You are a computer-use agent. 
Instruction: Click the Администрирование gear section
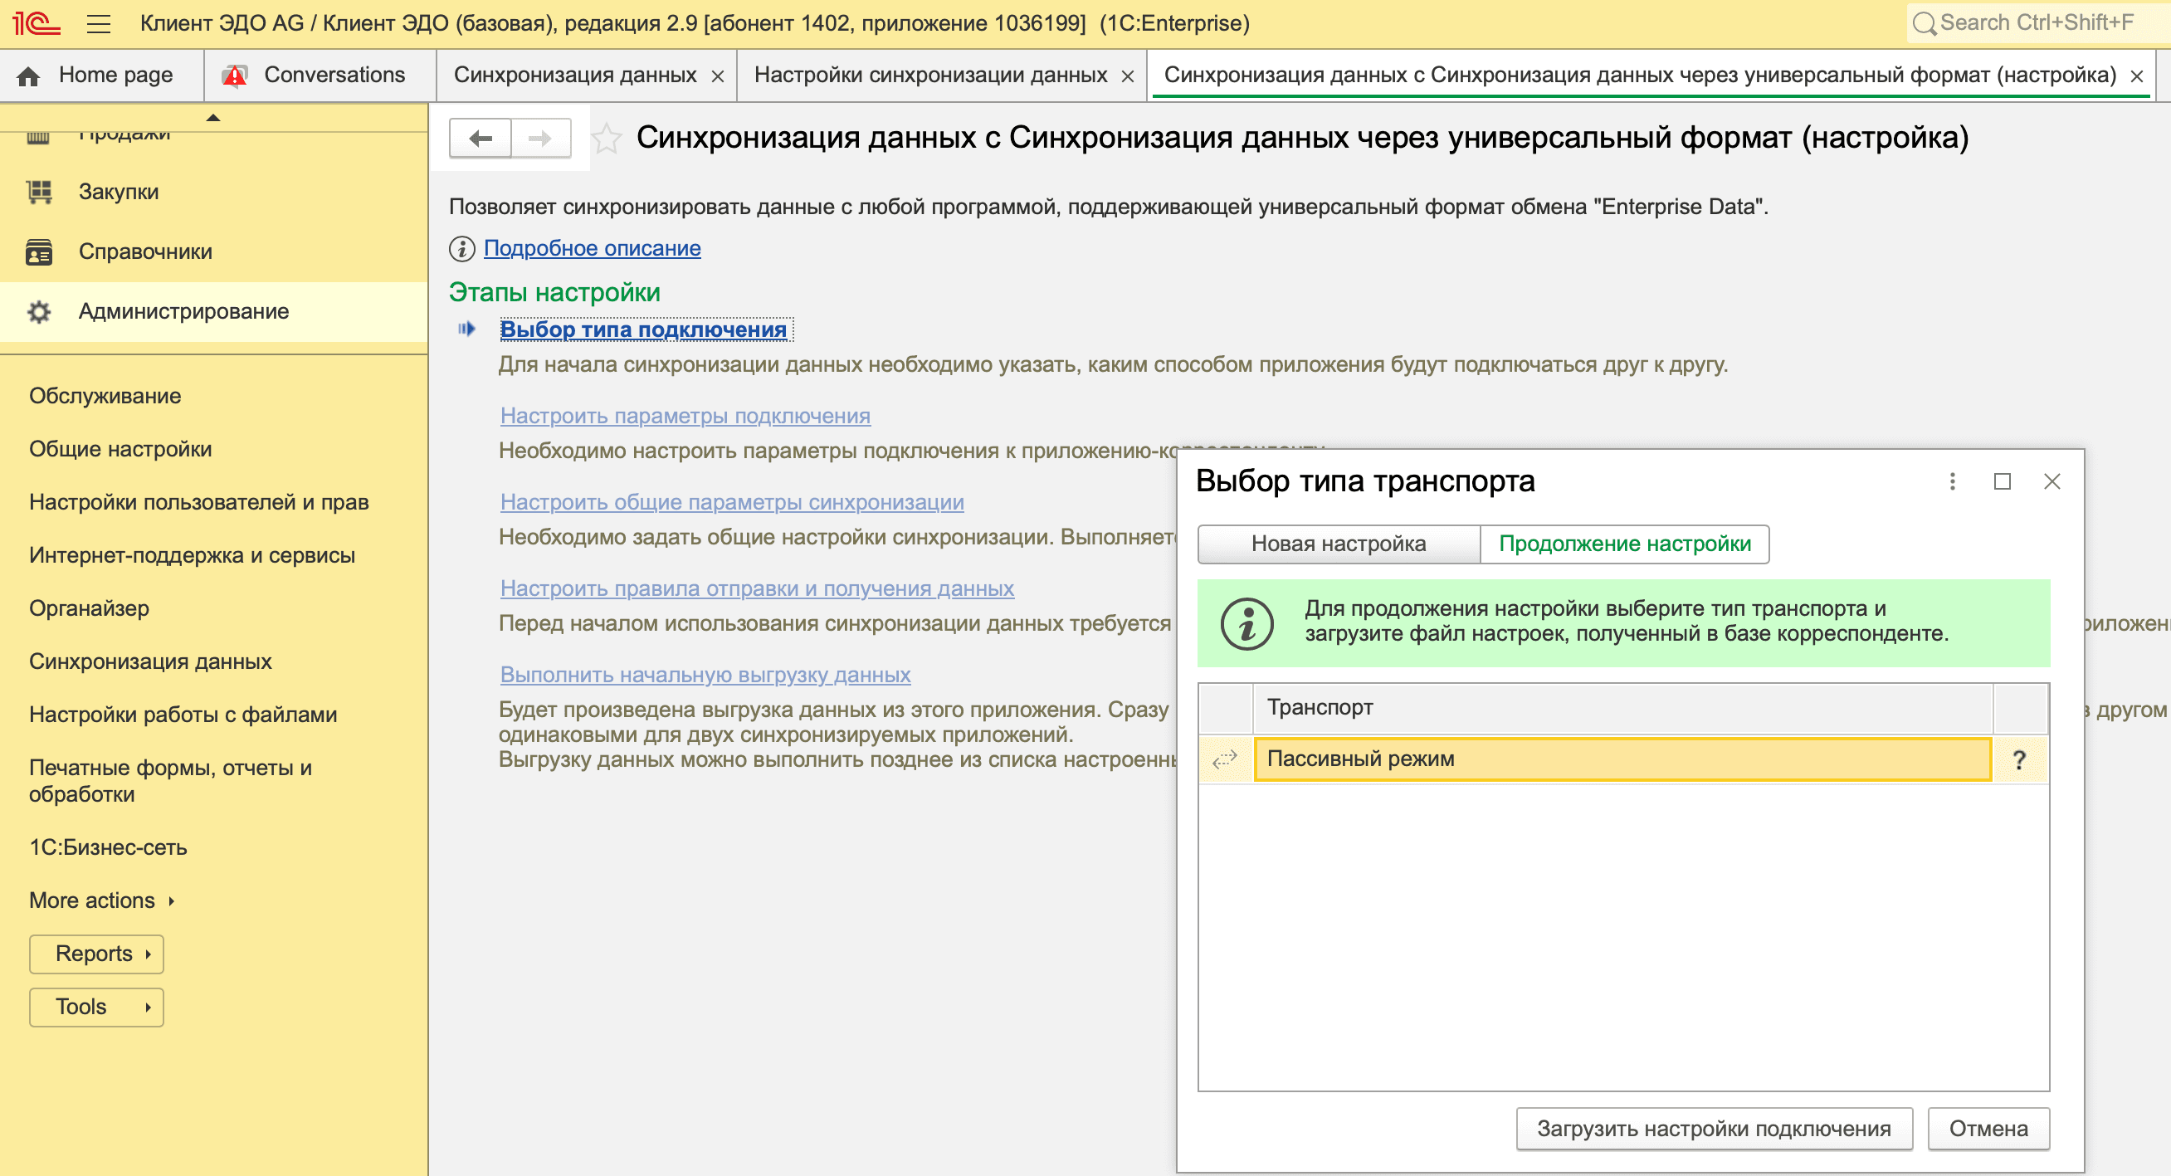click(x=183, y=312)
